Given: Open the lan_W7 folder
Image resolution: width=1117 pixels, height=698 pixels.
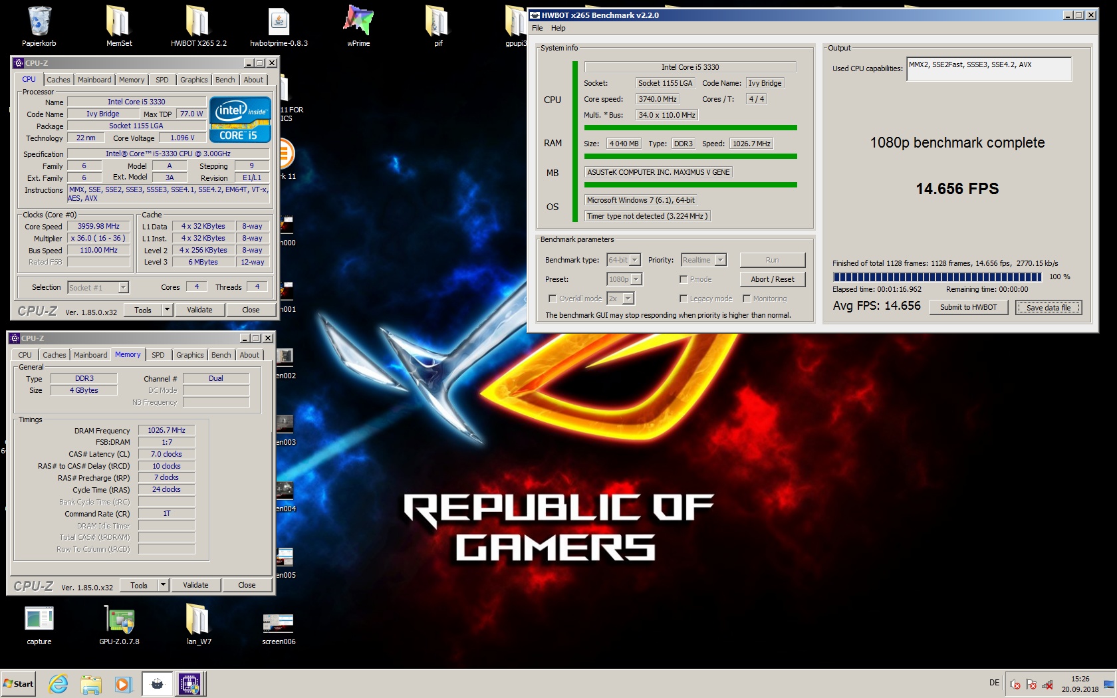Looking at the screenshot, I should (198, 626).
